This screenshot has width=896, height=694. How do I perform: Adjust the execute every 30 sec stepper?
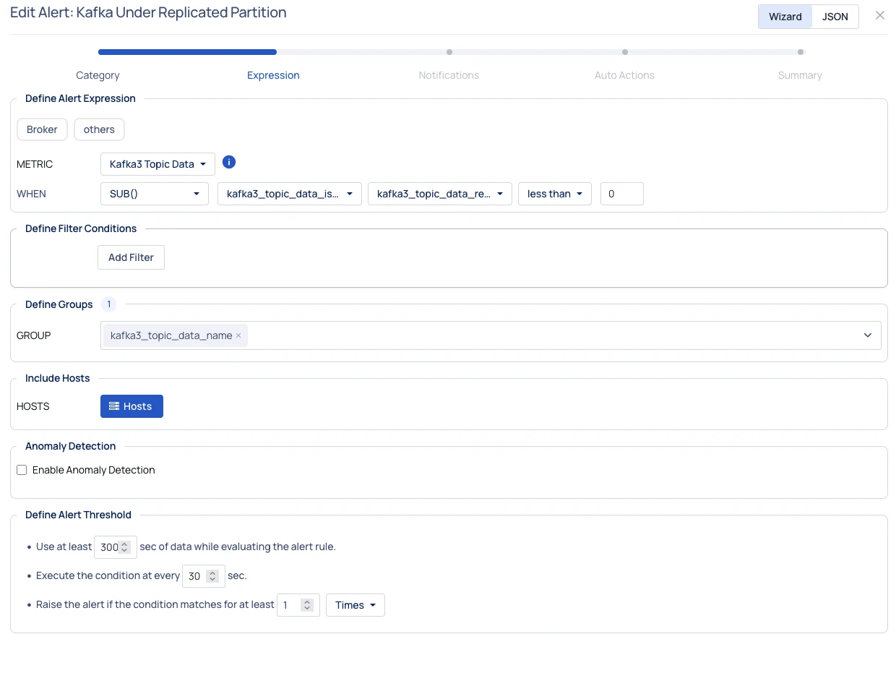click(x=212, y=576)
